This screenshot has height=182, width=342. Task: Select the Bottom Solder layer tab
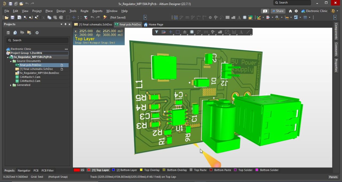(x=267, y=170)
